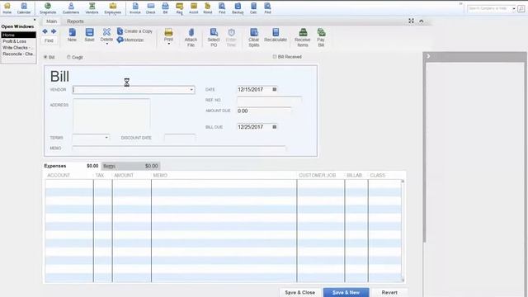The height and width of the screenshot is (297, 528).
Task: Go to the previous bill with left arrow
Action: click(x=45, y=31)
